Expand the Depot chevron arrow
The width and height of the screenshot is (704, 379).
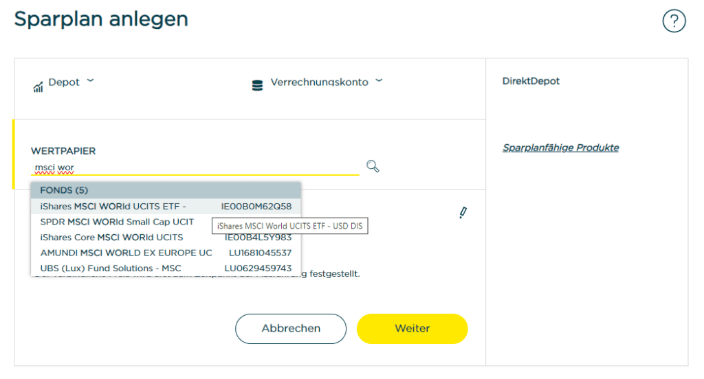coord(90,81)
